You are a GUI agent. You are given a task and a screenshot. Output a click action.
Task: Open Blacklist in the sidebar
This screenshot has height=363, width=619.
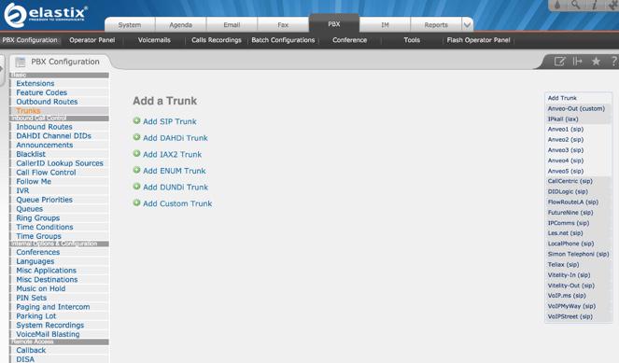pyautogui.click(x=31, y=154)
